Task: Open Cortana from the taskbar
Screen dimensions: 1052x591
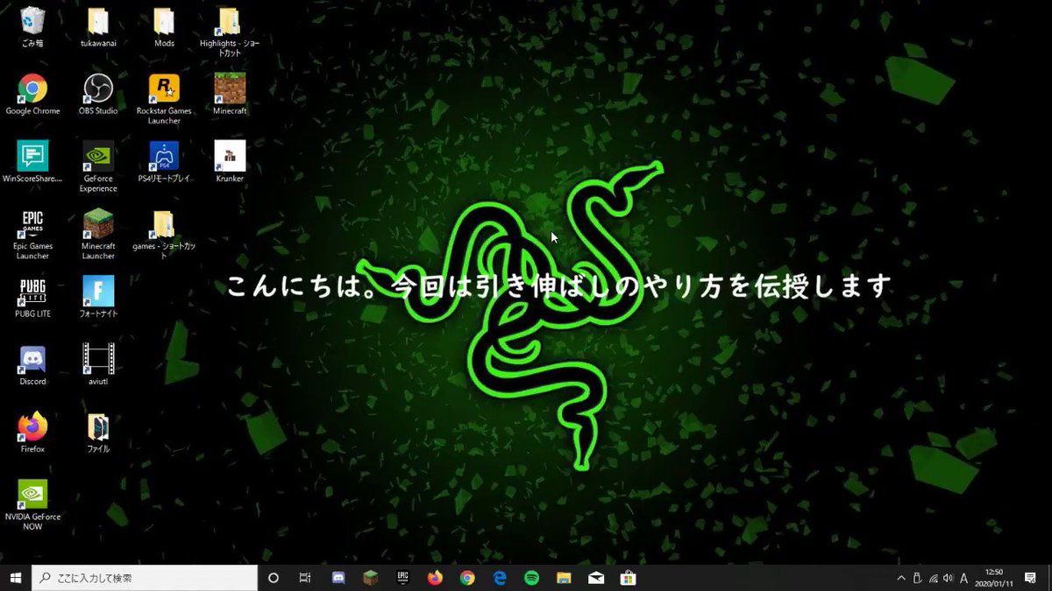Action: pyautogui.click(x=273, y=578)
